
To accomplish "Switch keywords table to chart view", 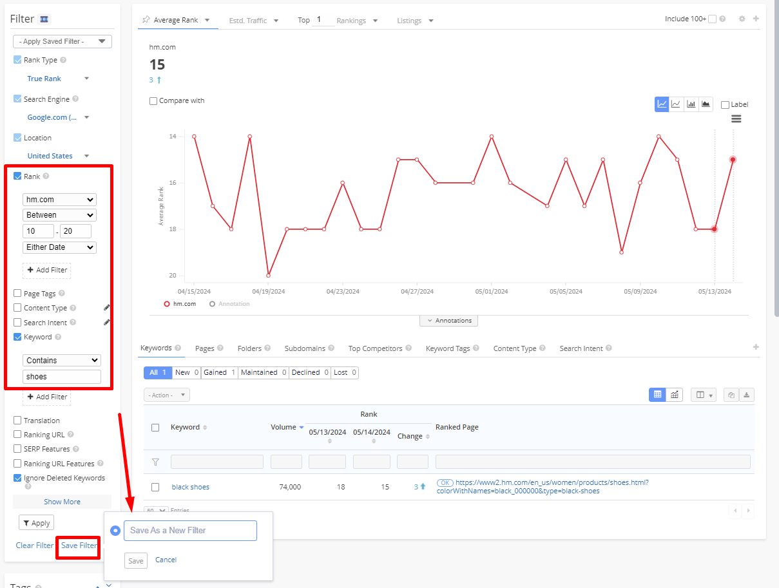I will [675, 395].
